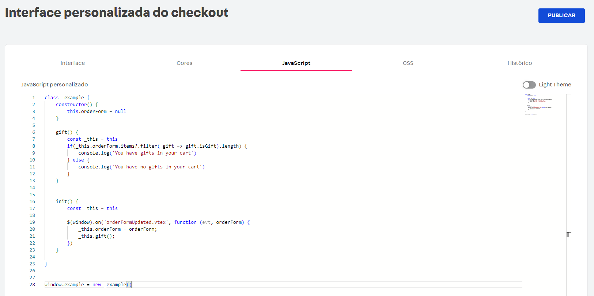This screenshot has height=296, width=594.
Task: Open the Histórico tab
Action: [519, 63]
